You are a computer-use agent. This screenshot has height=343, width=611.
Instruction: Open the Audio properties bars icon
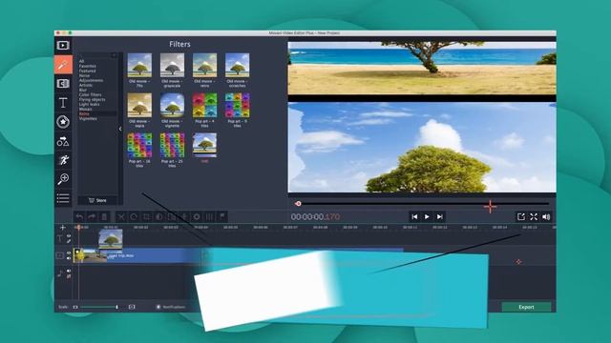point(209,216)
